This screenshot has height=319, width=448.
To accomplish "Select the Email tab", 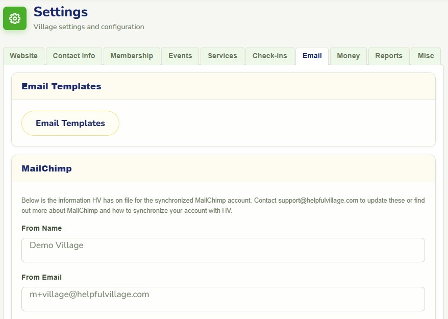I will 312,56.
